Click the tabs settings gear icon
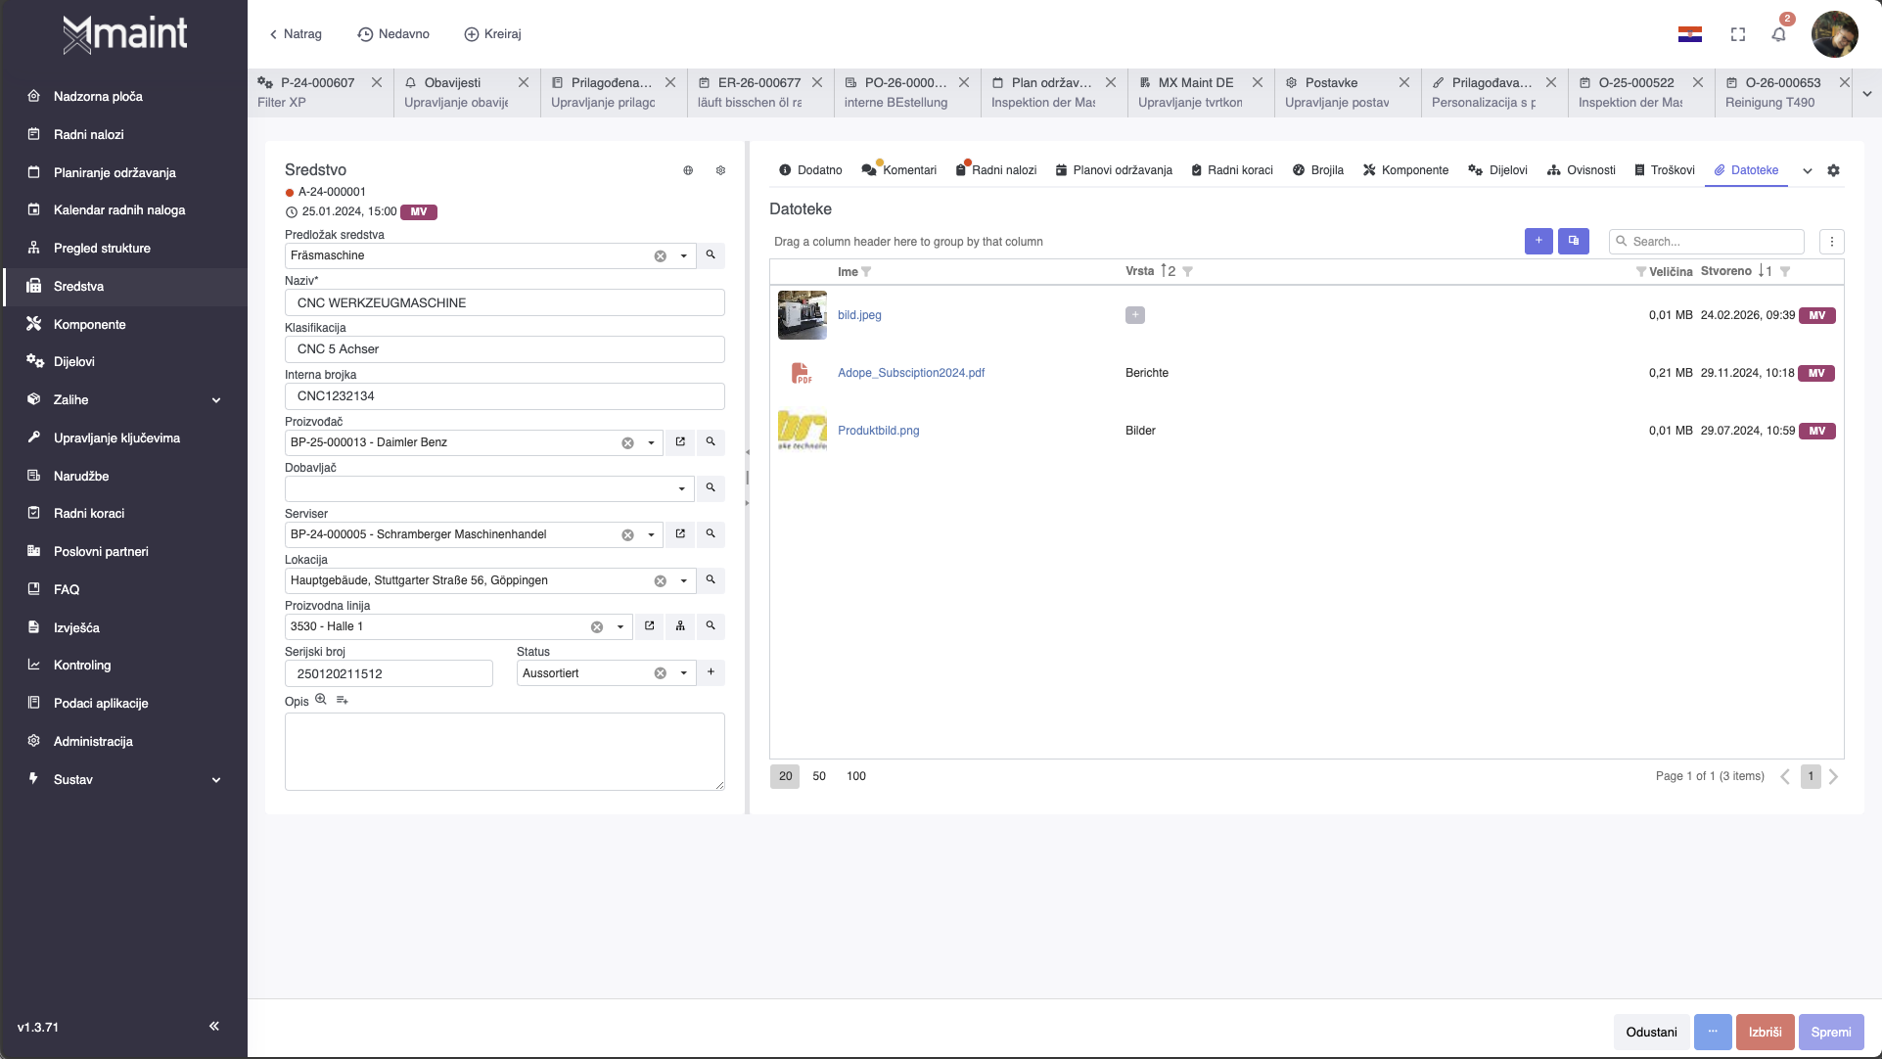 click(x=1833, y=170)
